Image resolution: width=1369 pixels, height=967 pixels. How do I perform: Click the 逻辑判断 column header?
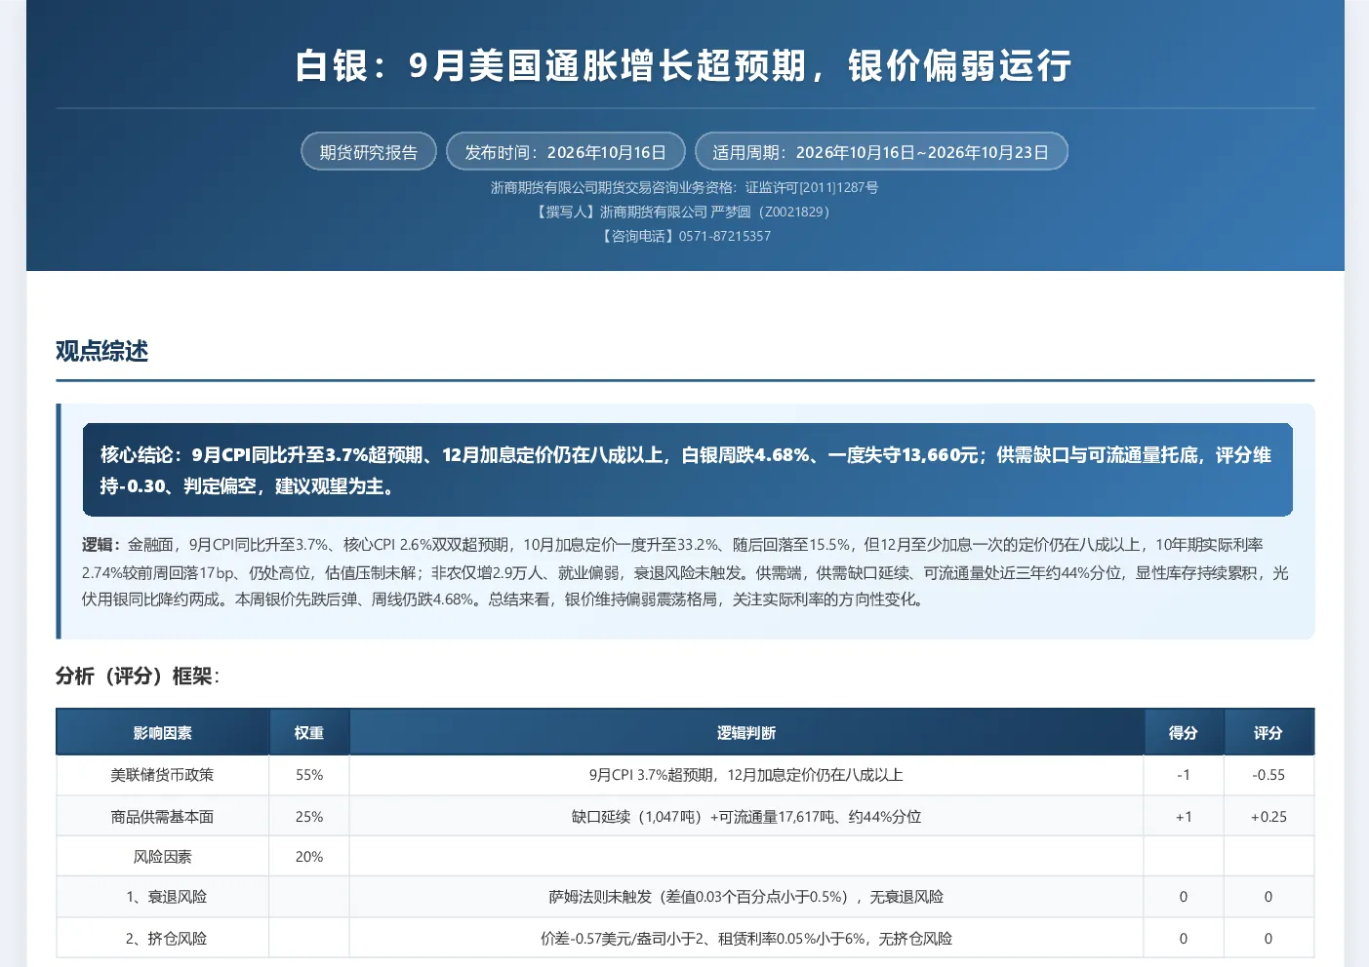point(746,733)
